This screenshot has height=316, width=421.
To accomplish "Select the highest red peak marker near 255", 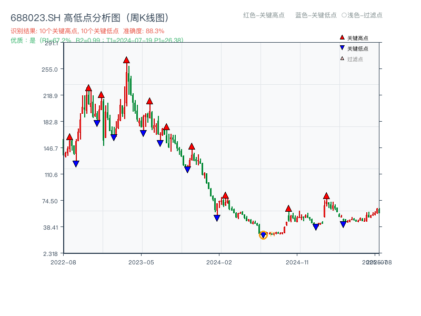I will [126, 61].
